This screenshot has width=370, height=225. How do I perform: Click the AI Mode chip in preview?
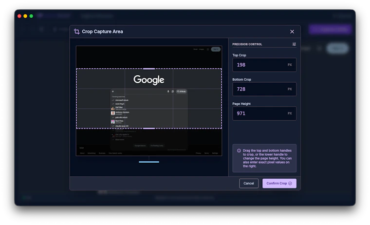click(181, 92)
